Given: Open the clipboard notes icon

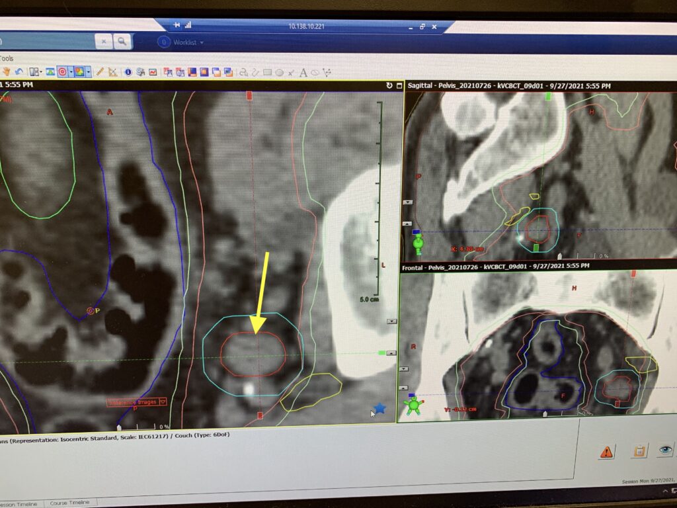Looking at the screenshot, I should pos(639,451).
